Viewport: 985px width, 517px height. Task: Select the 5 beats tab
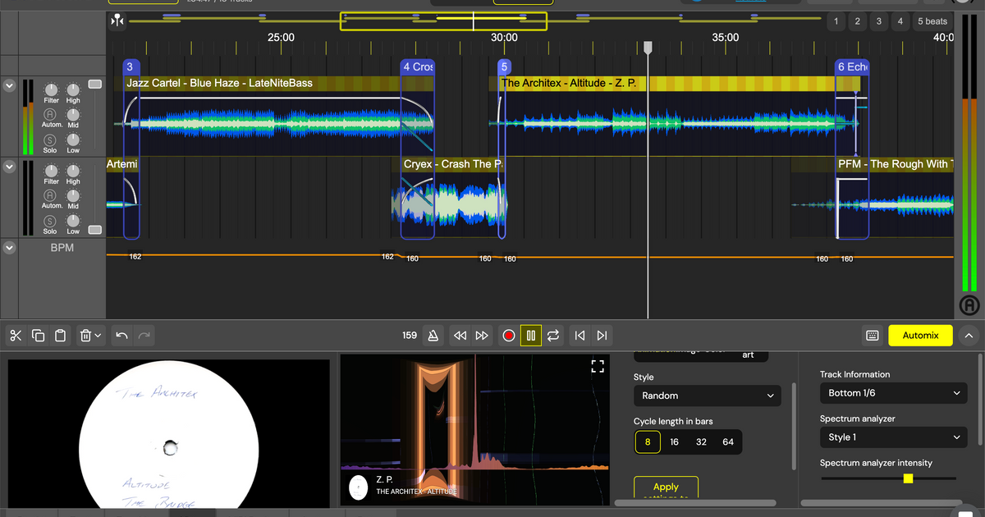click(932, 21)
